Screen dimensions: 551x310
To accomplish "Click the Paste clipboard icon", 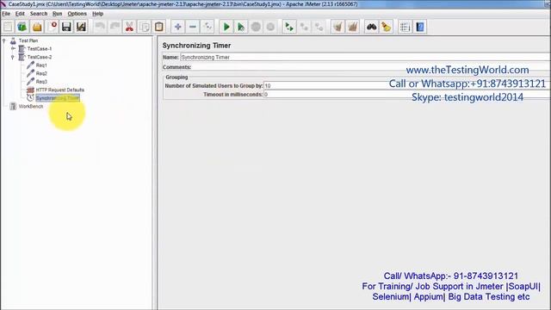I will pos(158,27).
